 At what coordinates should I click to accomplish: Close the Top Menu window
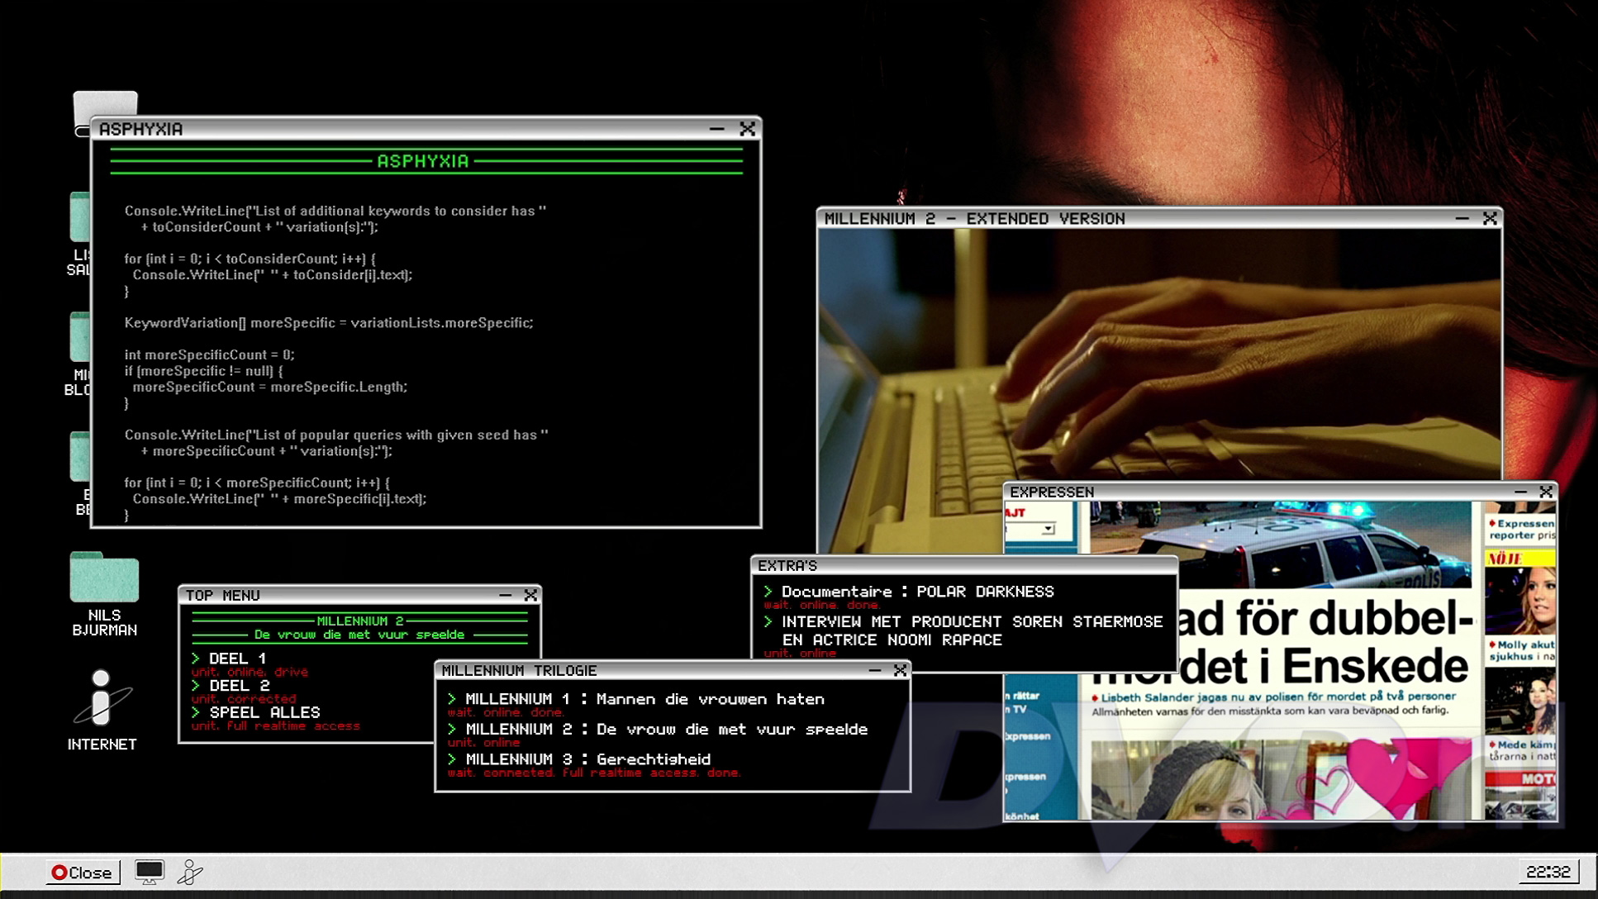tap(530, 595)
